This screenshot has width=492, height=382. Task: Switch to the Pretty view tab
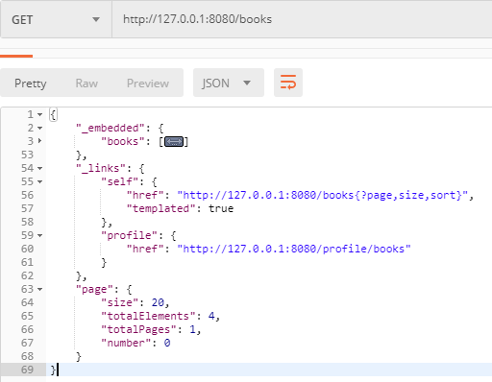click(x=31, y=84)
